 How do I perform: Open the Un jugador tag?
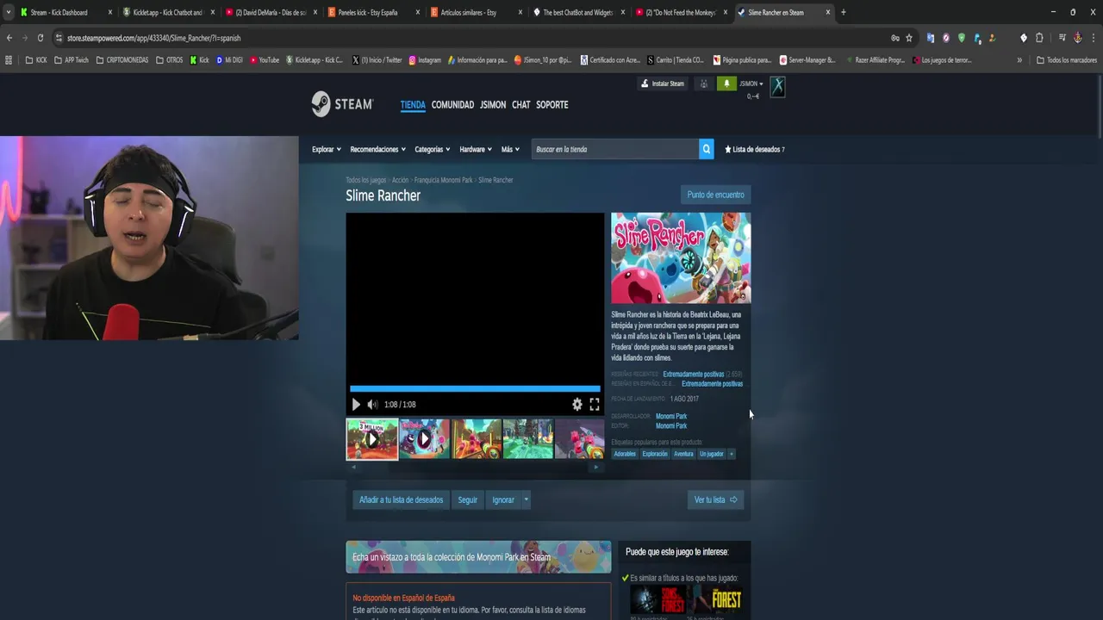pos(712,454)
